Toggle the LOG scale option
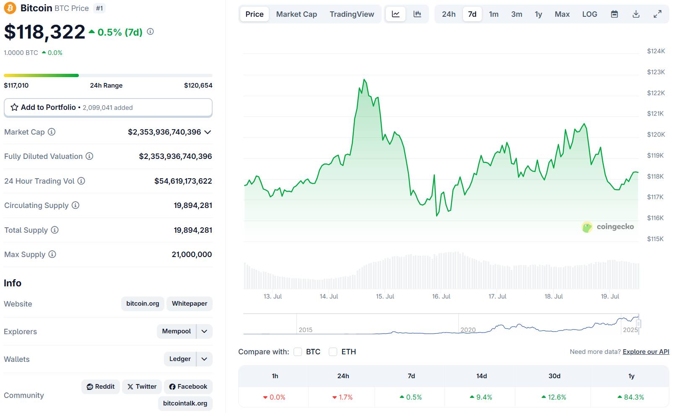The height and width of the screenshot is (413, 676). 589,14
